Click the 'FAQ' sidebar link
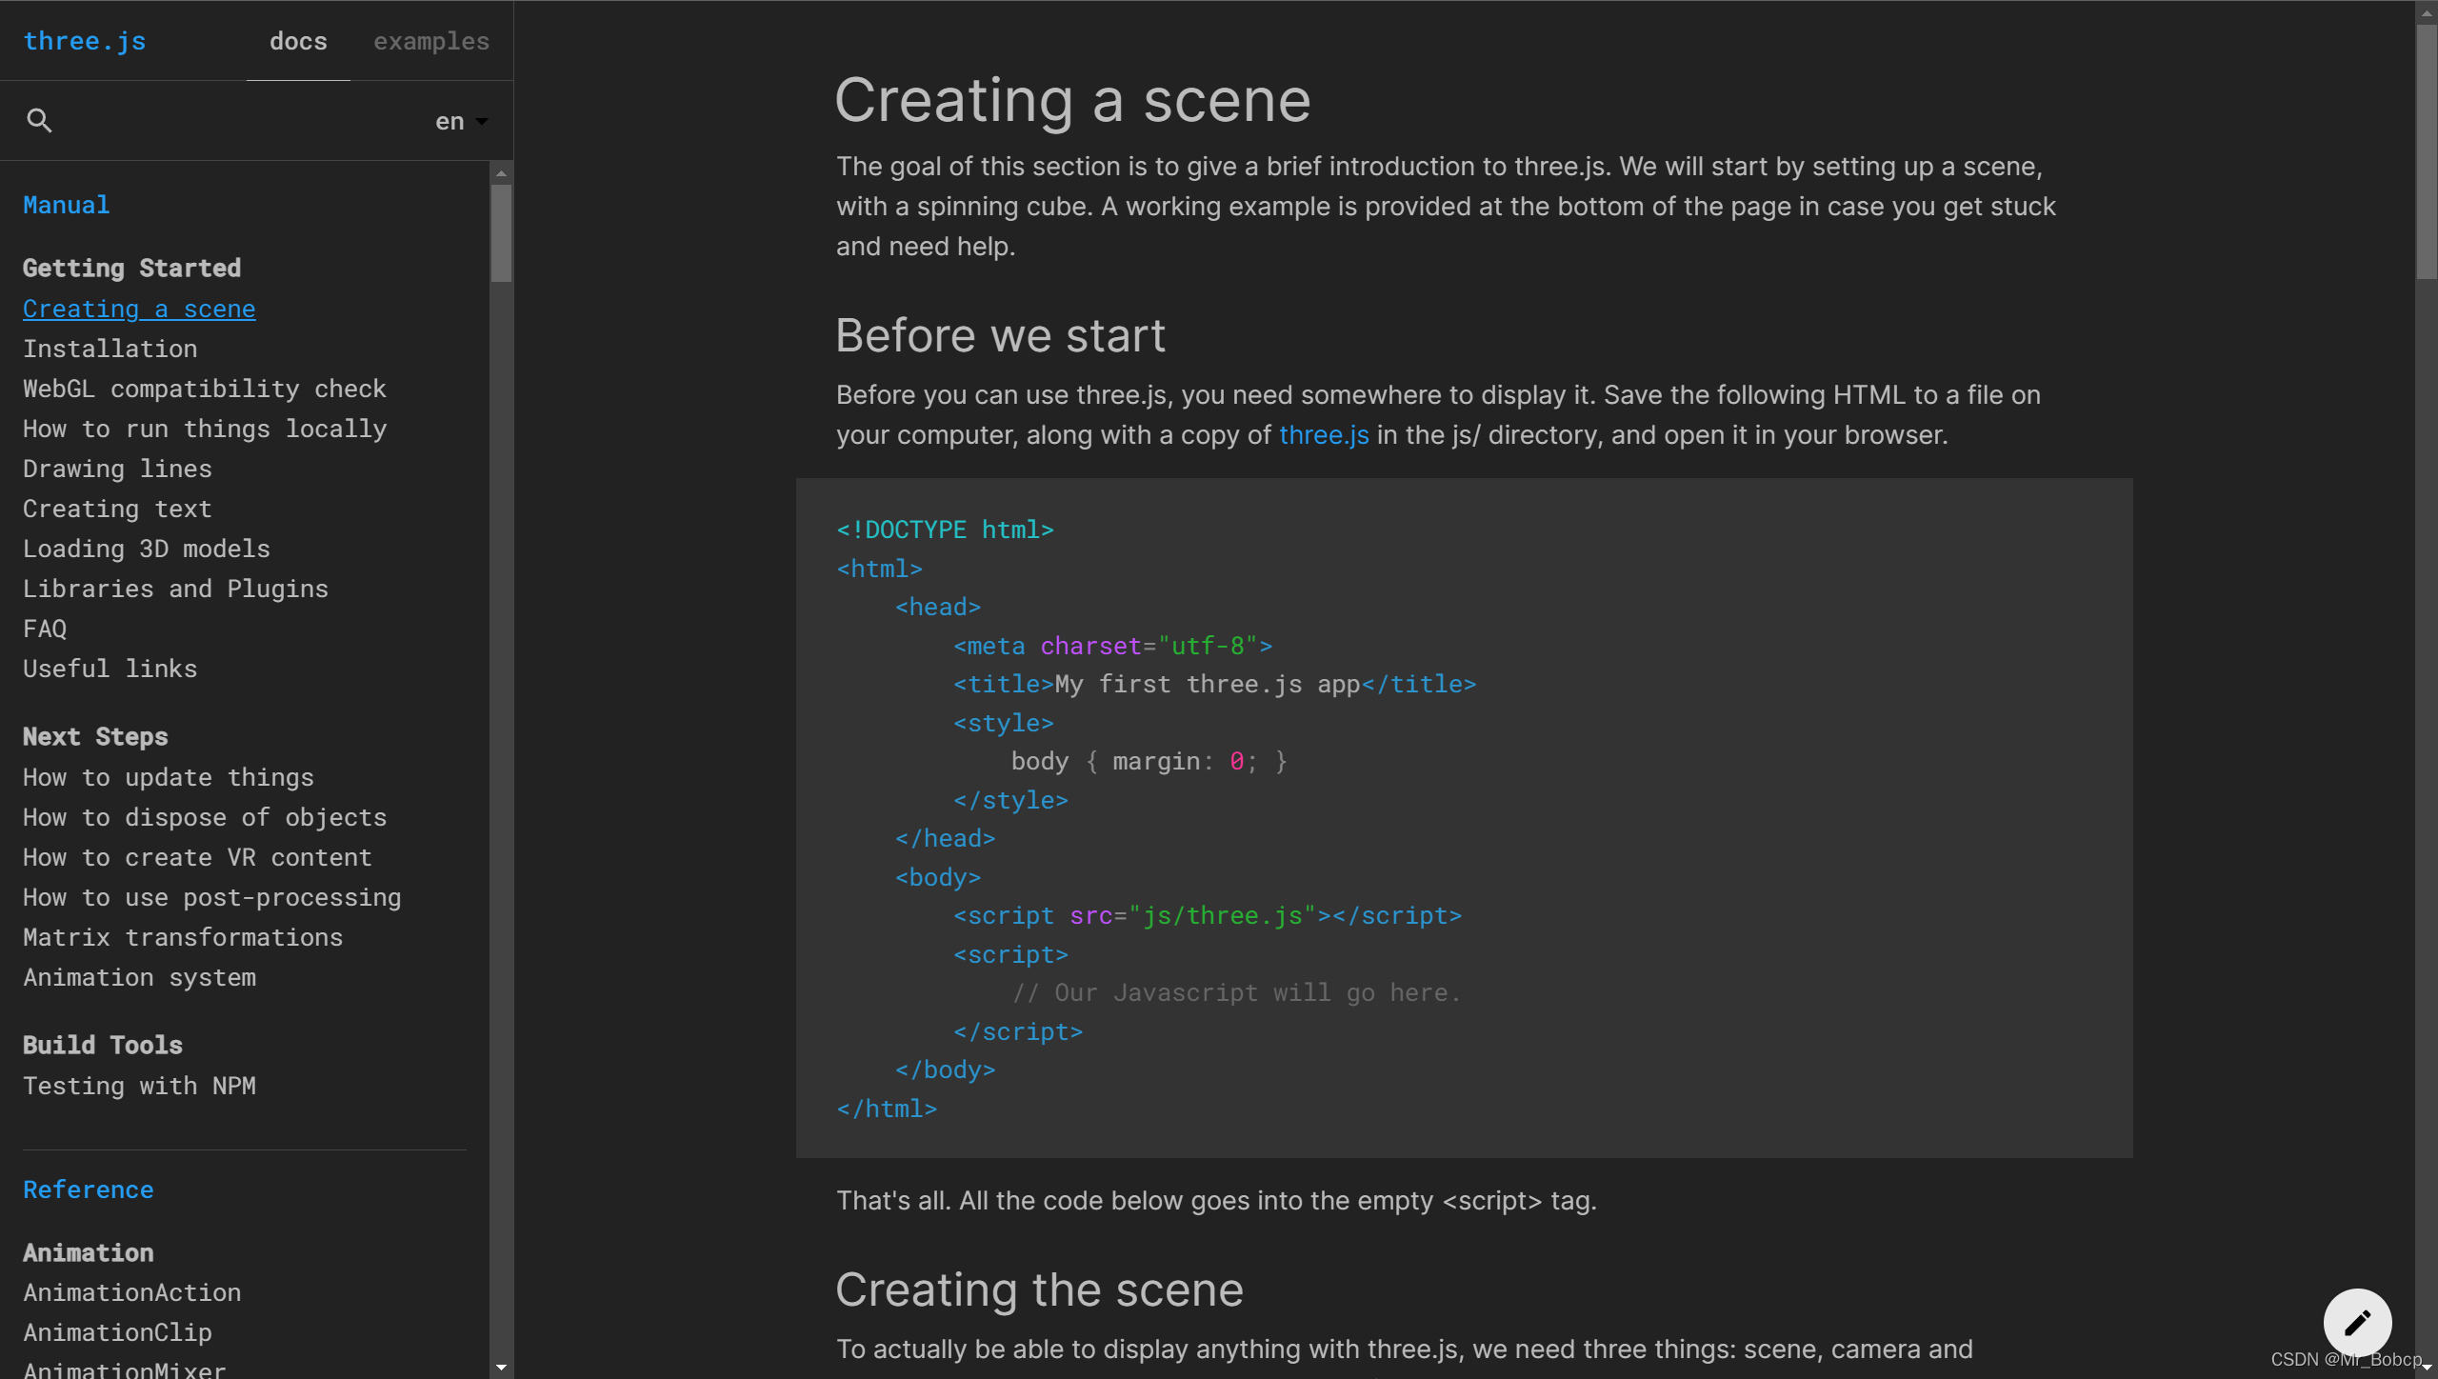 [44, 628]
